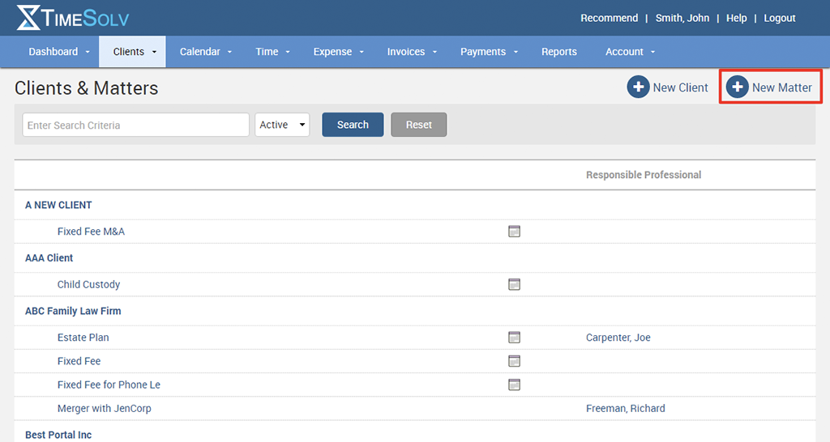Open the Calendar menu
This screenshot has width=830, height=442.
pyautogui.click(x=206, y=52)
